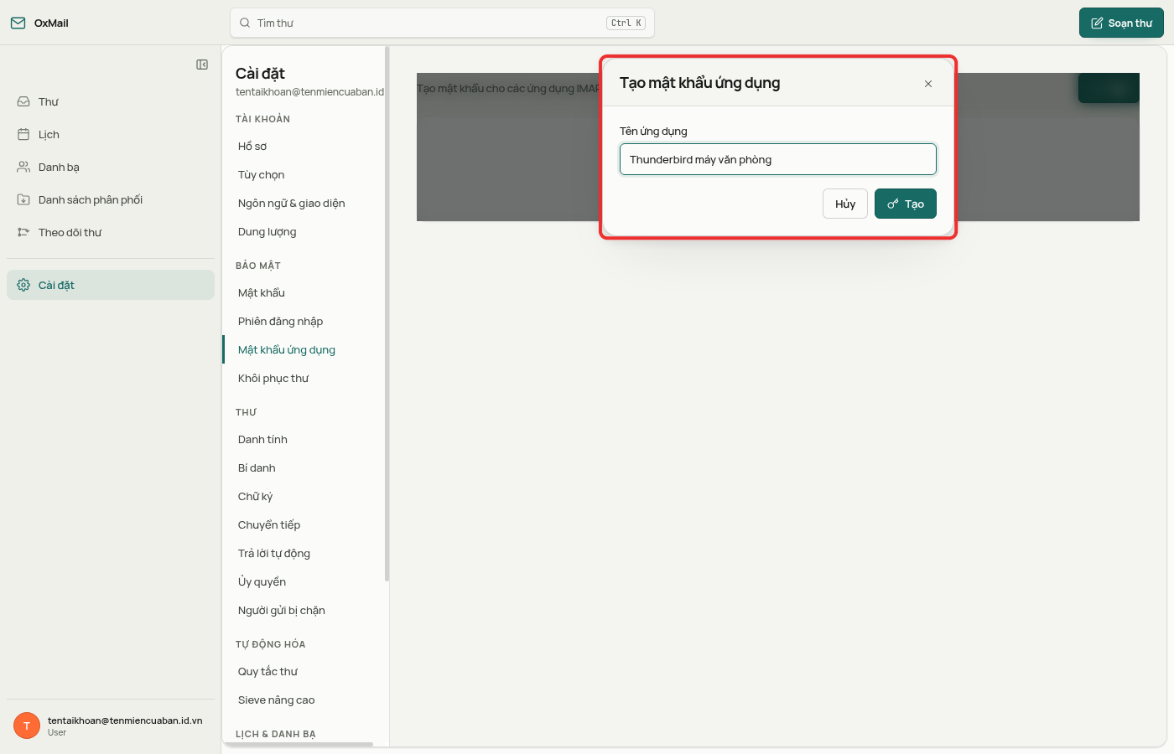Click Soạn thư to compose mail

[1121, 23]
